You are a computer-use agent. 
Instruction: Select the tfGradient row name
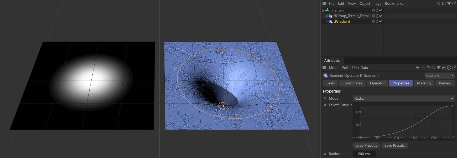(342, 21)
